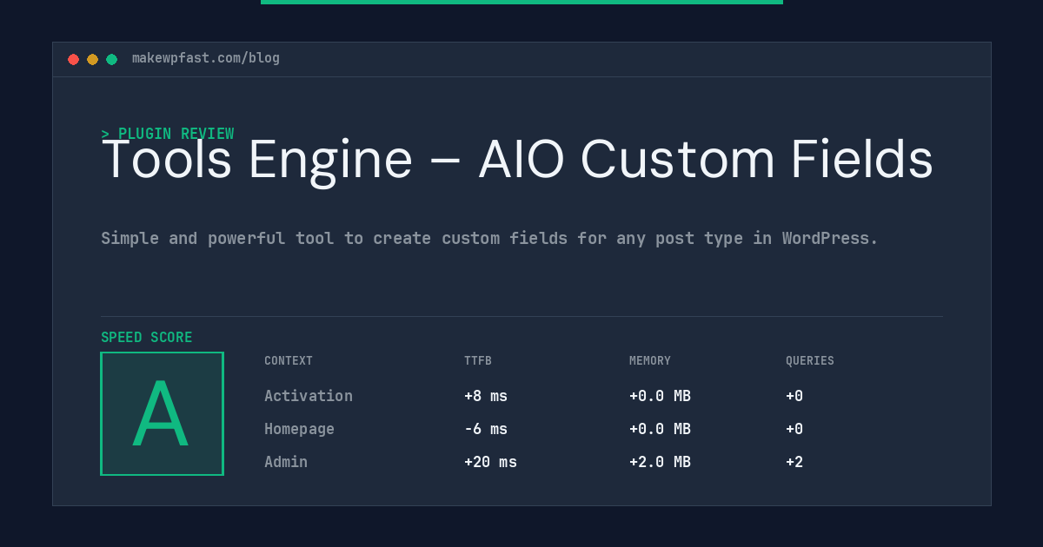The height and width of the screenshot is (547, 1043).
Task: Click the '-6 ms' Homepage TTFB value
Action: click(x=486, y=429)
